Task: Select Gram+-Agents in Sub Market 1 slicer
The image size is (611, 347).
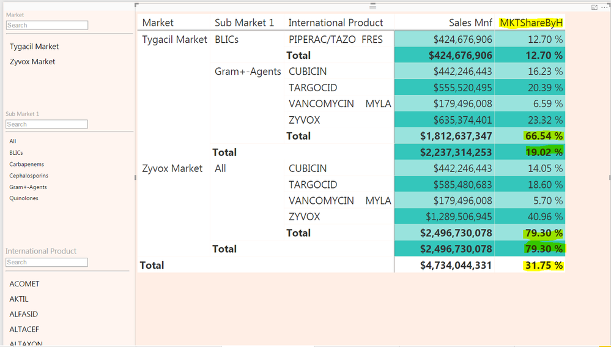Action: coord(28,187)
